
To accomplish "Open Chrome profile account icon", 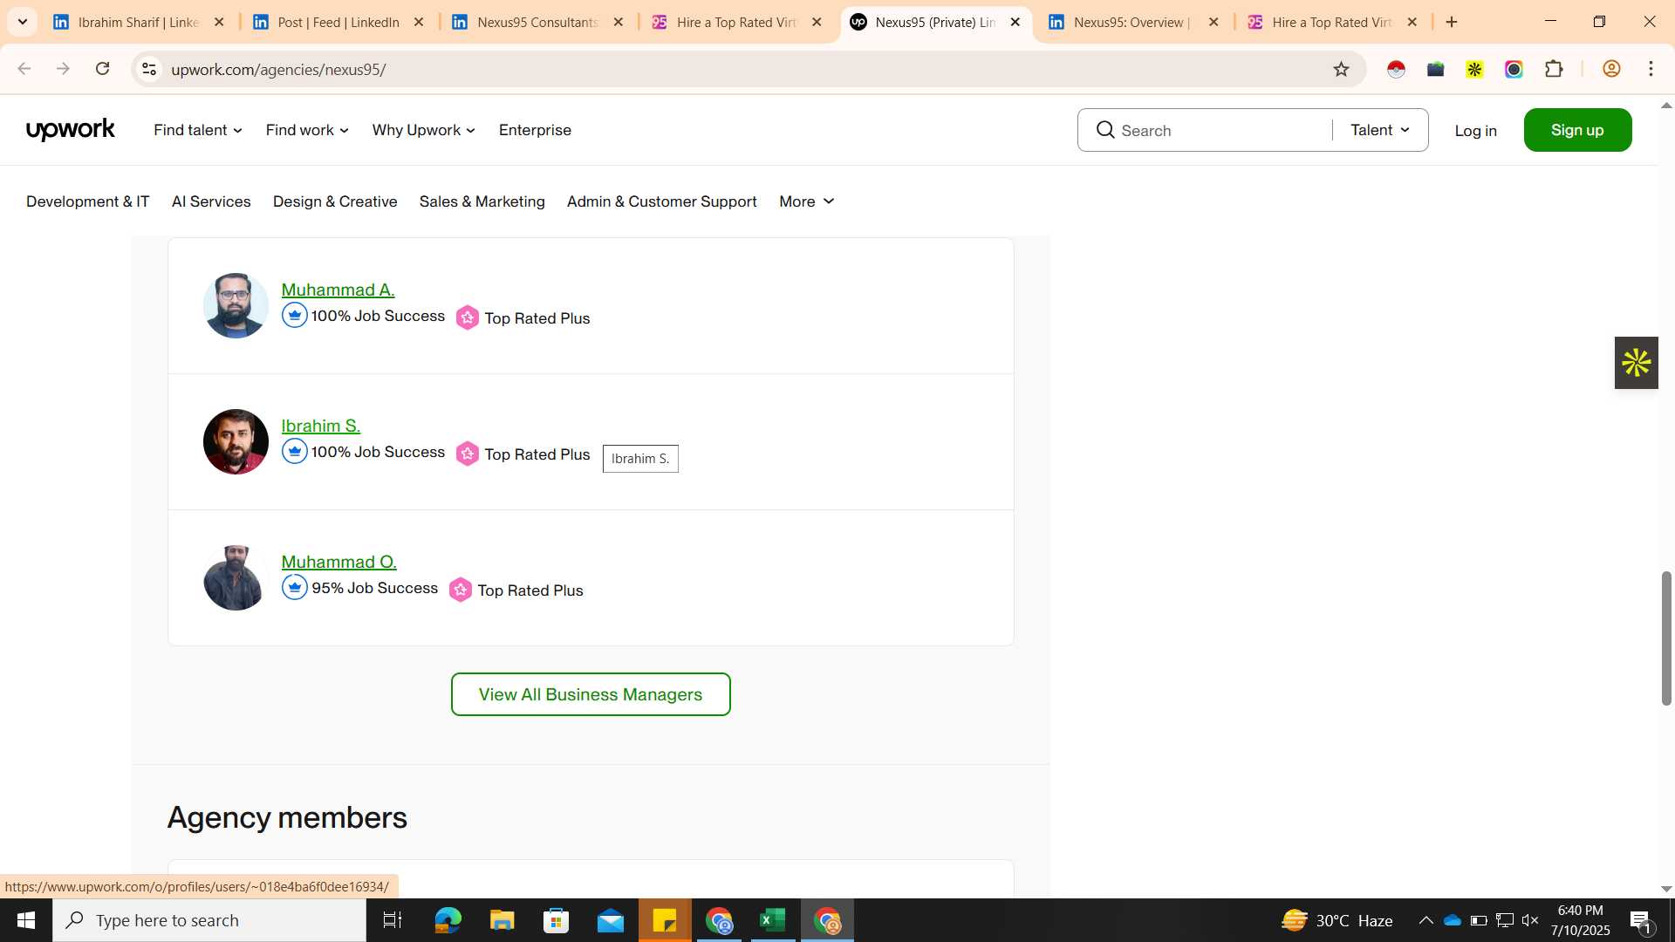I will coord(1611,69).
